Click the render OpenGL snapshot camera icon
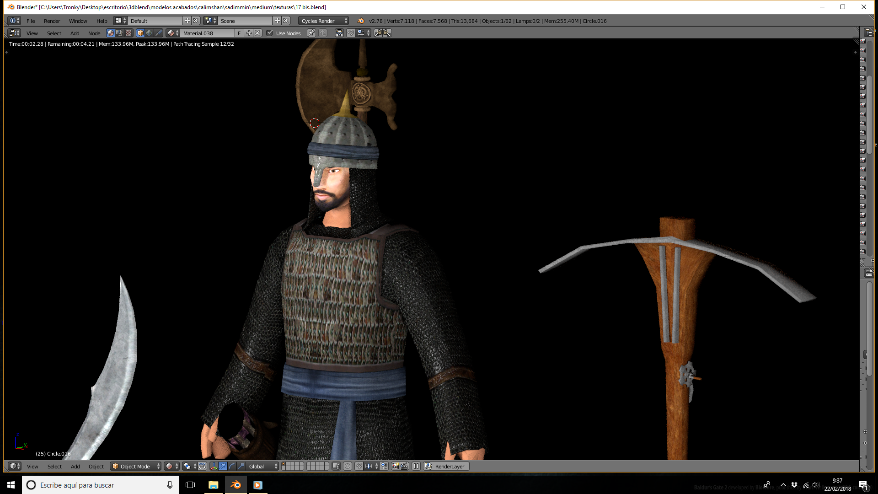878x494 pixels. click(395, 466)
